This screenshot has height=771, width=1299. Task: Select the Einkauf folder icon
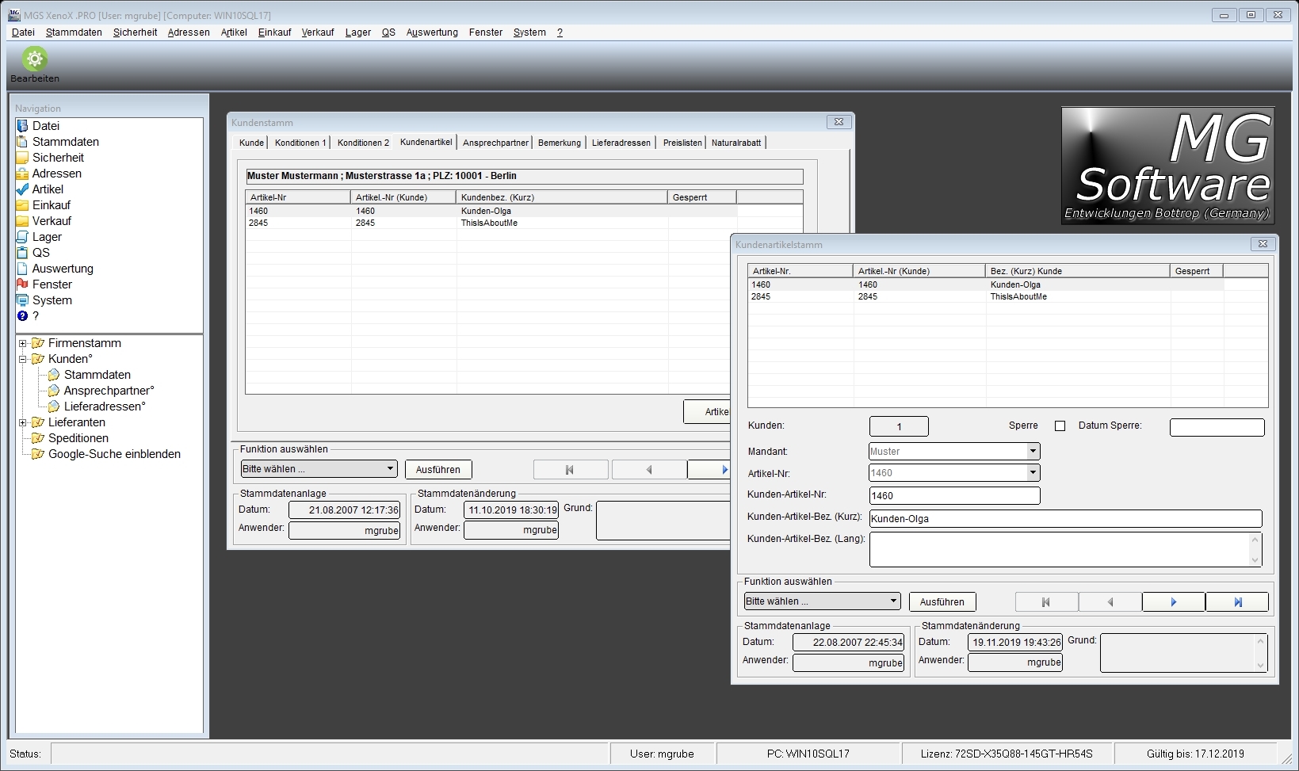pos(22,205)
